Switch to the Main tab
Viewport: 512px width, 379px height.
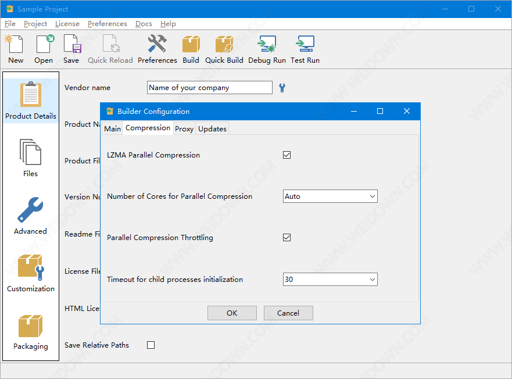pyautogui.click(x=112, y=128)
